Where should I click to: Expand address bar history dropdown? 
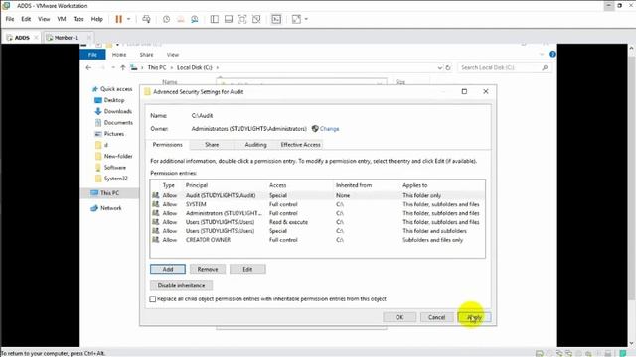439,68
